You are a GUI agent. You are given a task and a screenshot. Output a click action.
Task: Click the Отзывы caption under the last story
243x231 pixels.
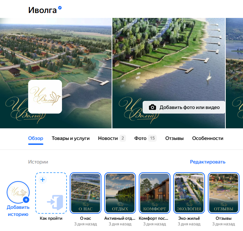[224, 218]
